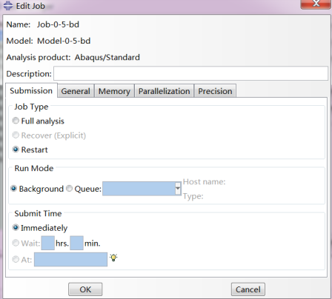Image resolution: width=332 pixels, height=299 pixels.
Task: Open the Precision tab
Action: coord(215,91)
